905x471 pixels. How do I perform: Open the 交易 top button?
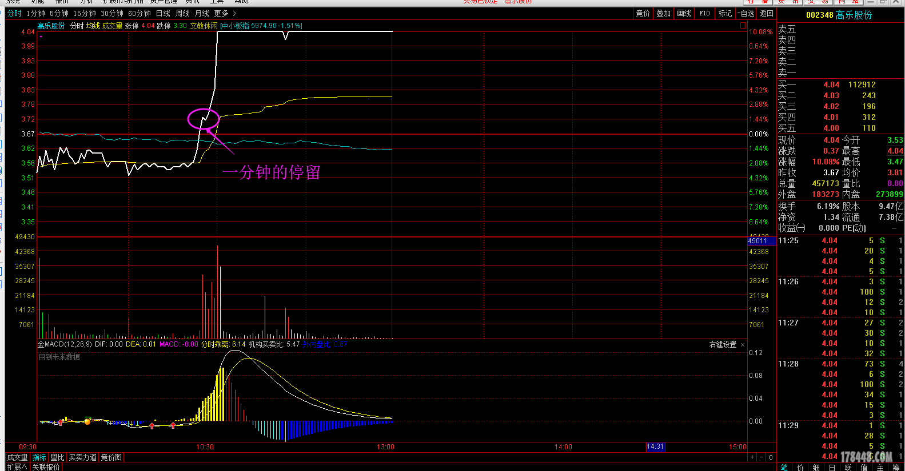818,2
